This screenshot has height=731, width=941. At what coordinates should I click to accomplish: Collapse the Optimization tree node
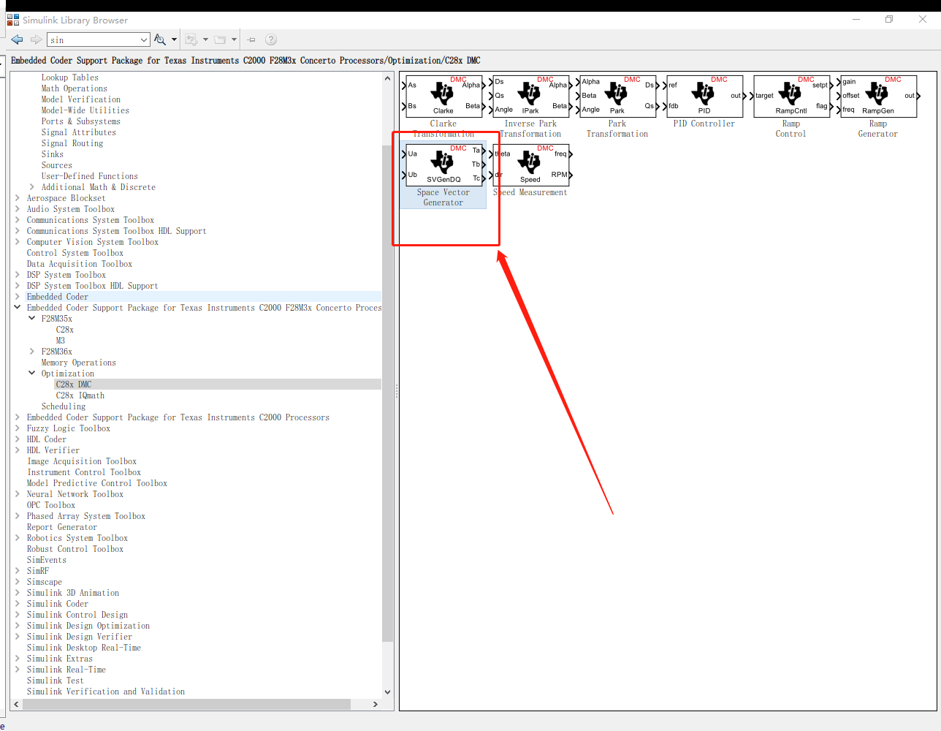click(31, 374)
